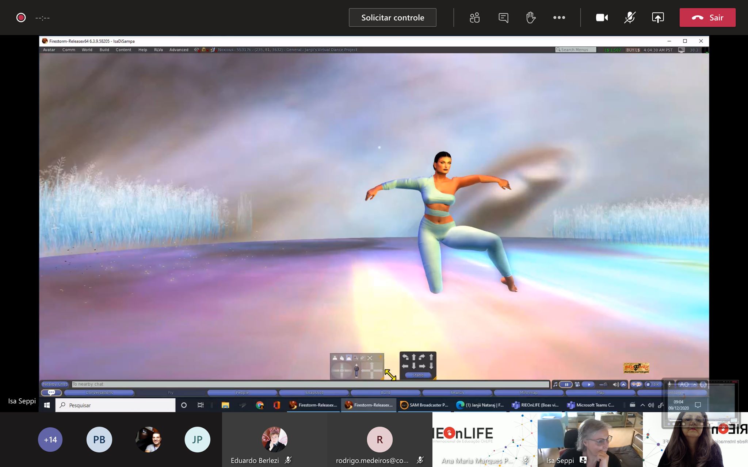
Task: Click the strafe left arrow
Action: [405, 366]
